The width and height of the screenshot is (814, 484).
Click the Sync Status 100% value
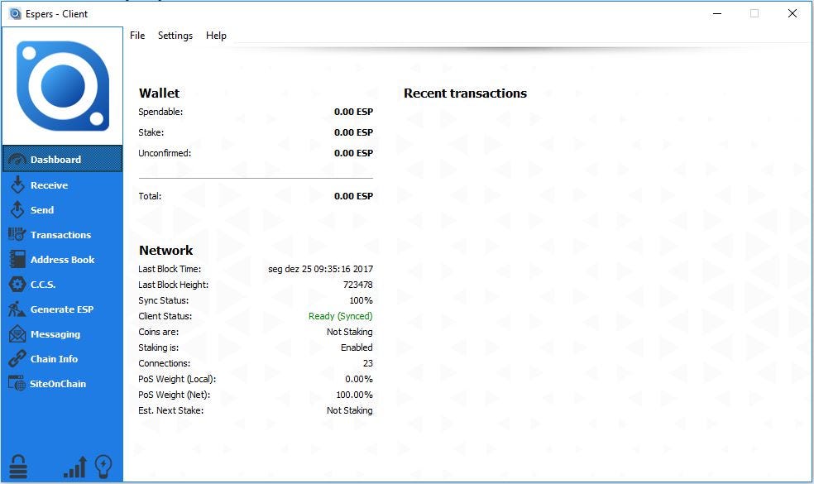coord(361,300)
